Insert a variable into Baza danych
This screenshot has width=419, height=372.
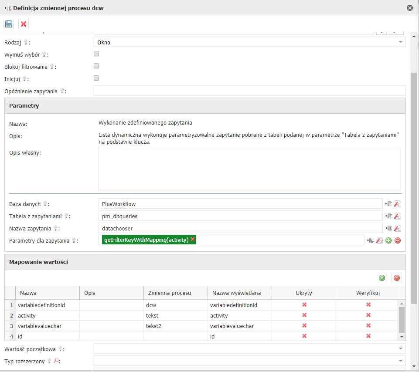tap(388, 204)
